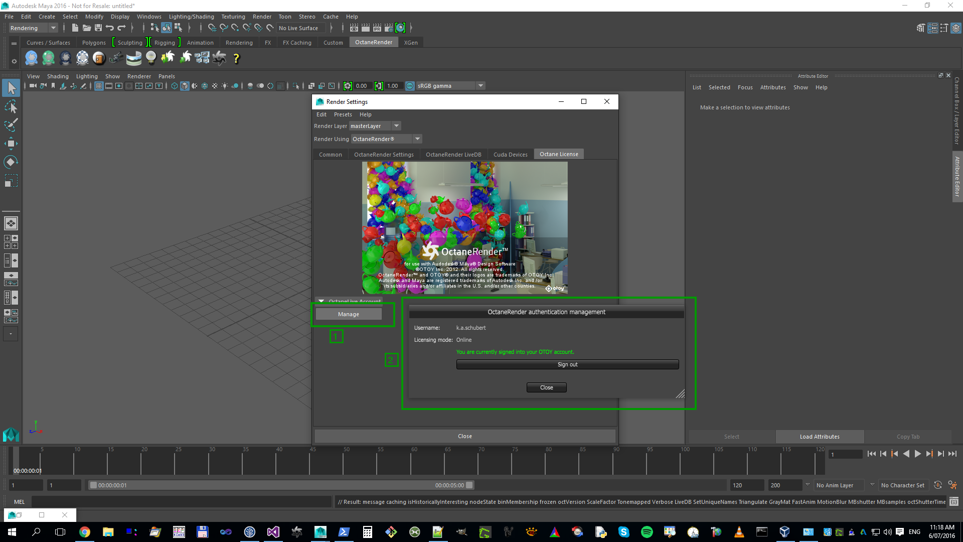Collapse the OctaneLive Account section
This screenshot has width=963, height=542.
tap(321, 301)
